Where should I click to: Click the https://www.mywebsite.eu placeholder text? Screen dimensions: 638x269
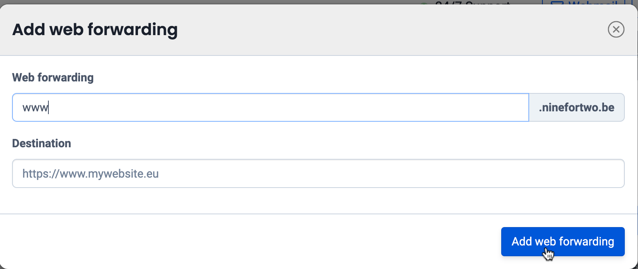90,174
